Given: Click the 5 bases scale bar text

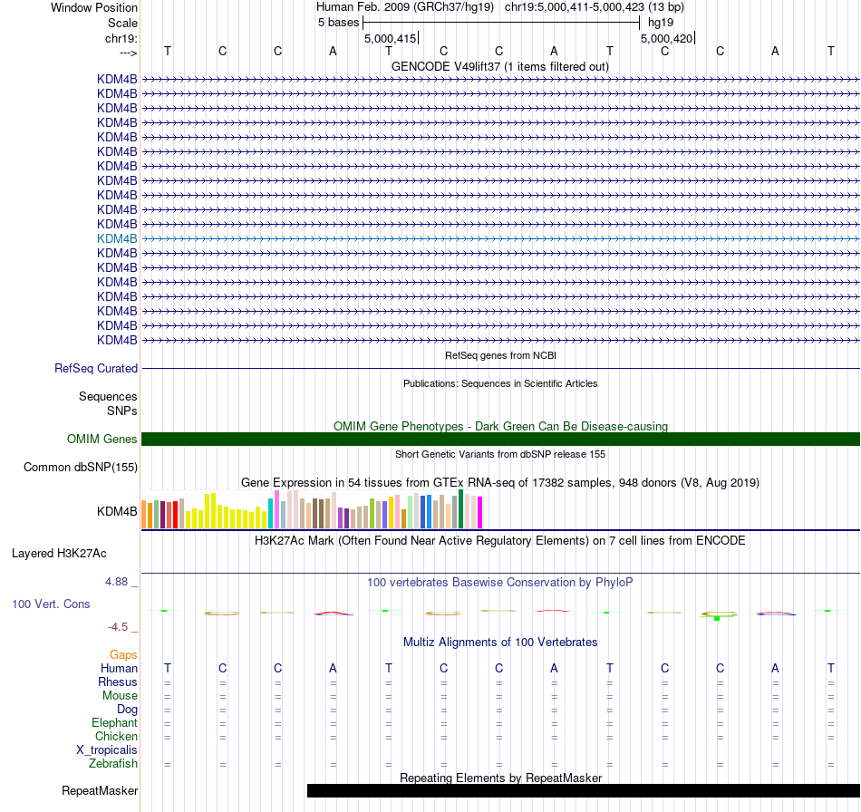Looking at the screenshot, I should coord(338,23).
